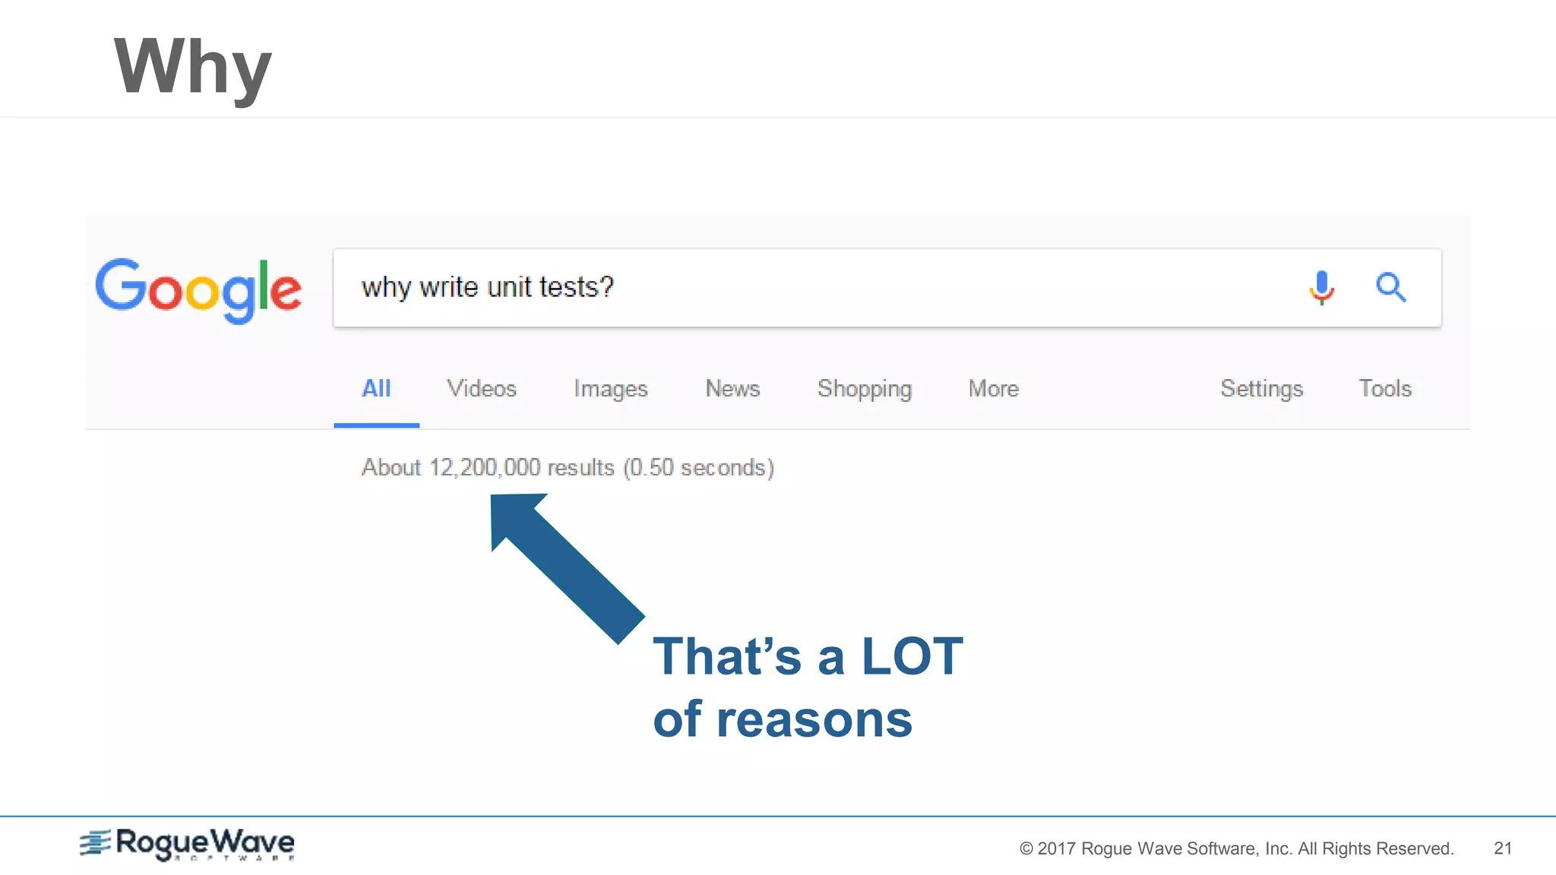Click the Rogue Wave Software logo
Viewport: 1556px width, 875px height.
coord(188,844)
